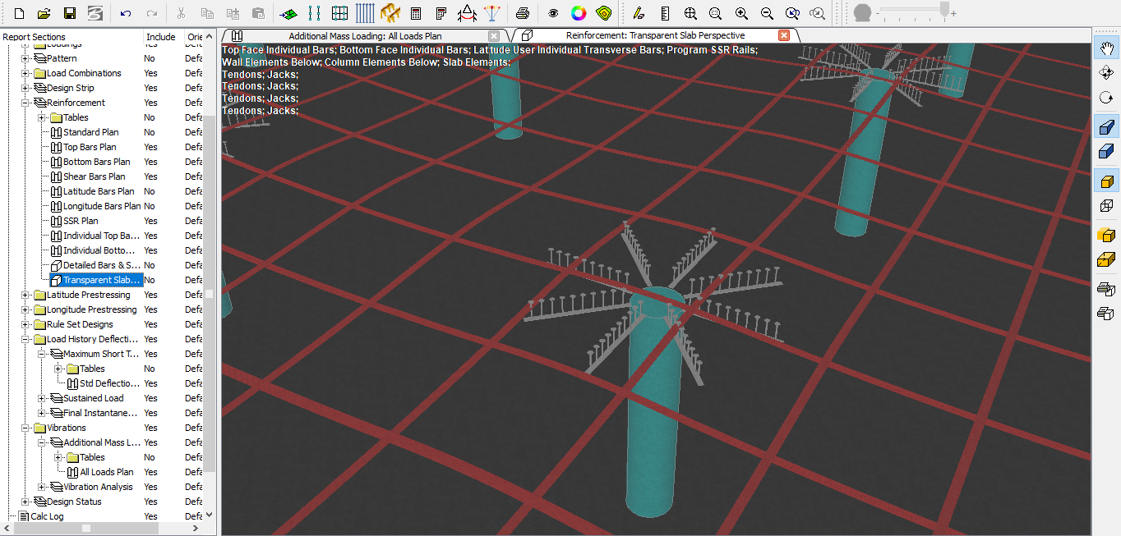Select the ruler measurement tool
The height and width of the screenshot is (536, 1121).
(664, 13)
